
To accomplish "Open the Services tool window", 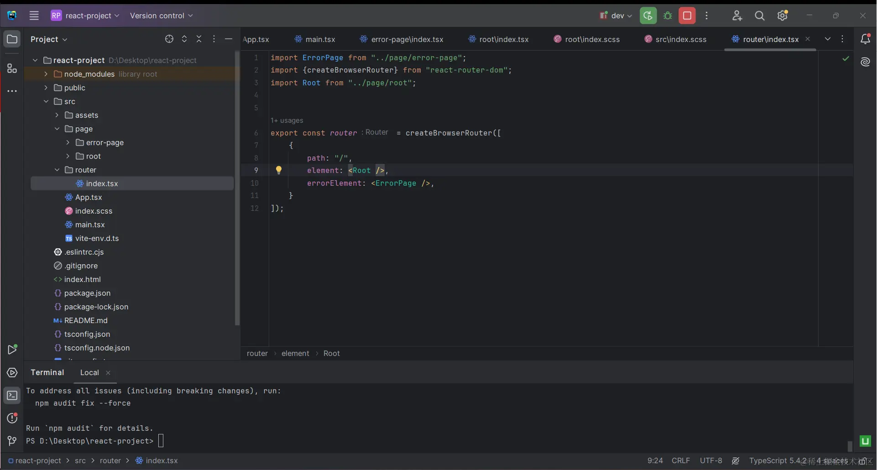I will [12, 373].
